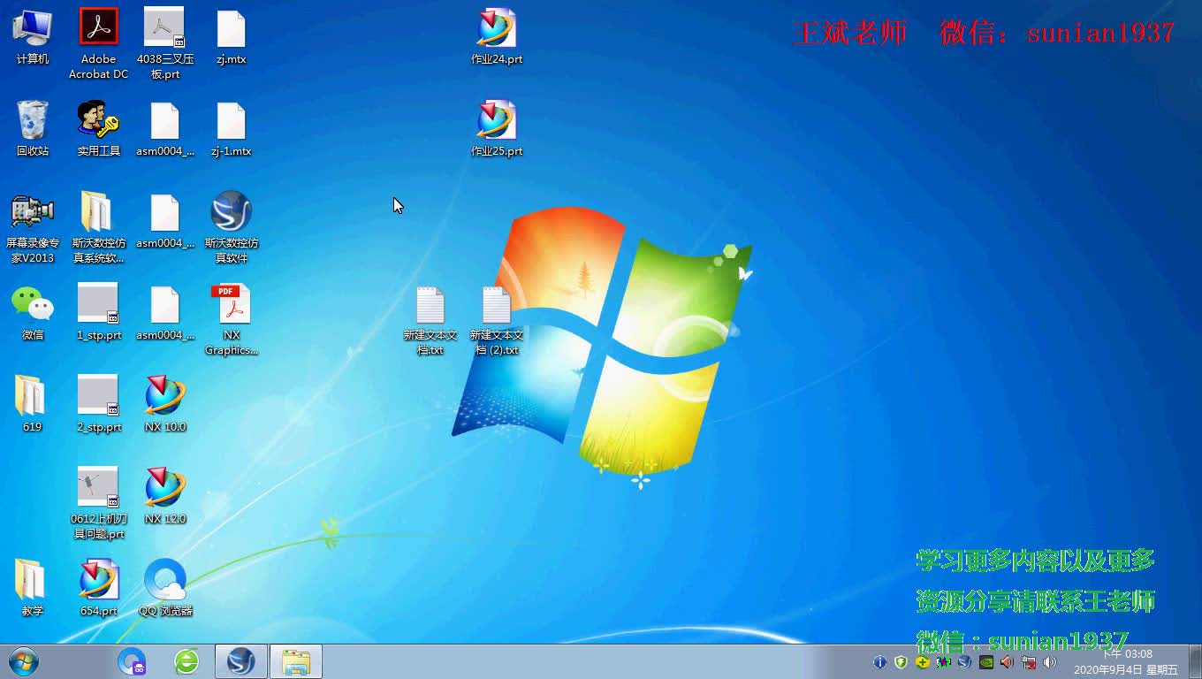Click the Show desktop strip
Viewport: 1202px width, 679px height.
click(x=1195, y=661)
